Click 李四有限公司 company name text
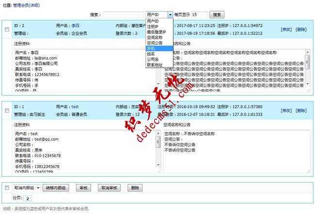Screen dimensions: 315x214 46,63
